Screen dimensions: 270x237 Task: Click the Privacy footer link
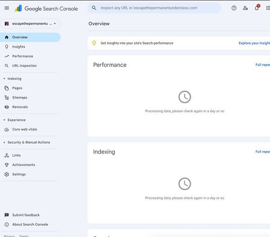pos(9,236)
